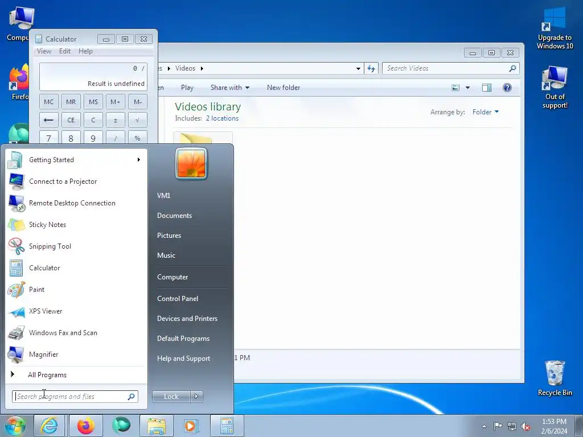
Task: Click the Lock button
Action: click(x=171, y=397)
